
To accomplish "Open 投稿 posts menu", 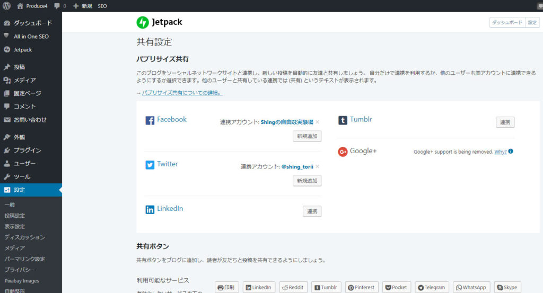I will tap(31, 67).
